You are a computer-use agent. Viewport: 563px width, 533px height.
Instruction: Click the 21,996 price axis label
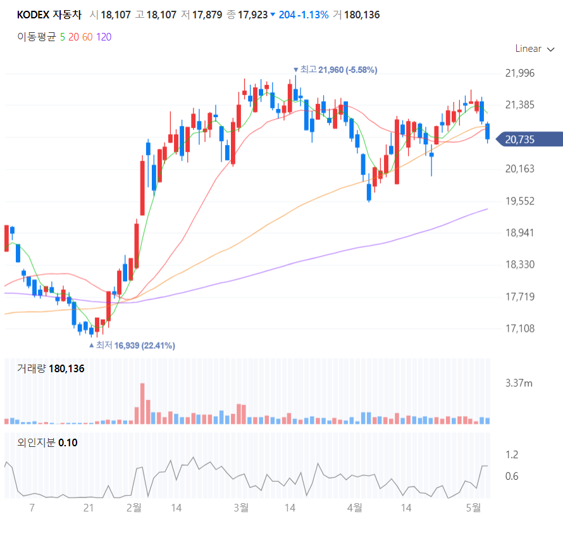tap(520, 73)
